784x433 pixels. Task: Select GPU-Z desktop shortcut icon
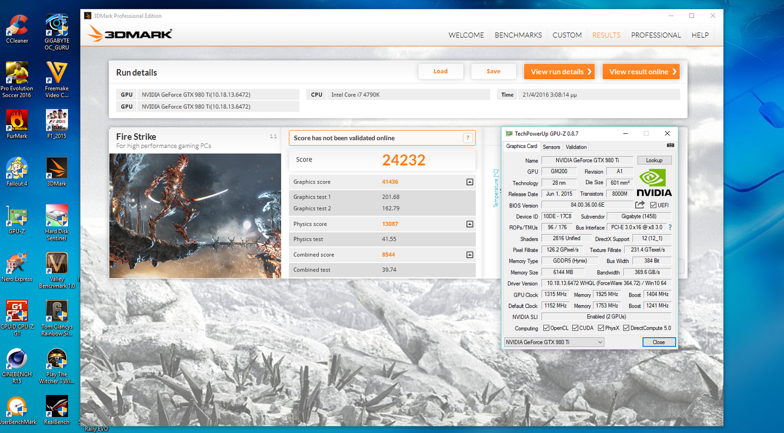coord(17,220)
